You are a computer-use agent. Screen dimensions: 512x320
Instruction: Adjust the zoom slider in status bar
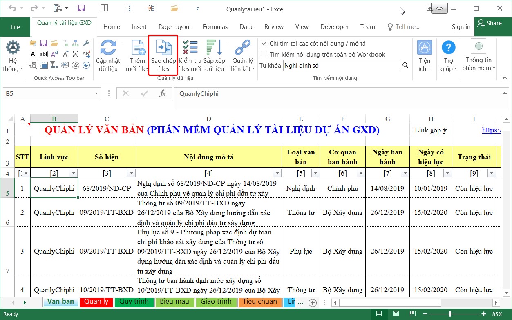tap(450, 314)
